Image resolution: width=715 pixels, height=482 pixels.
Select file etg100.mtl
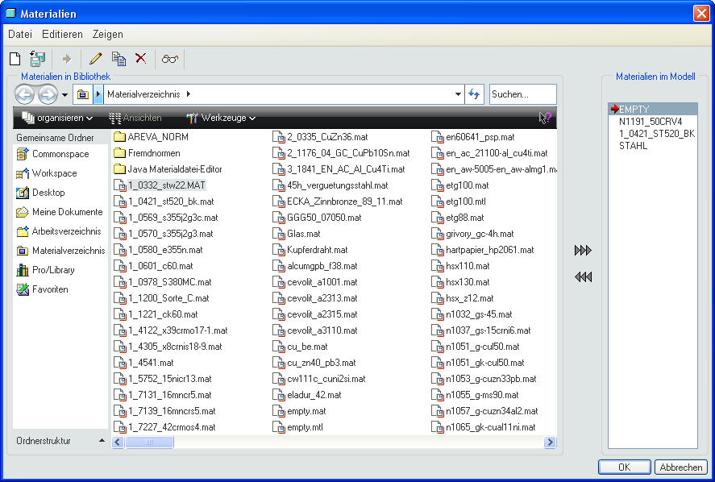[459, 202]
